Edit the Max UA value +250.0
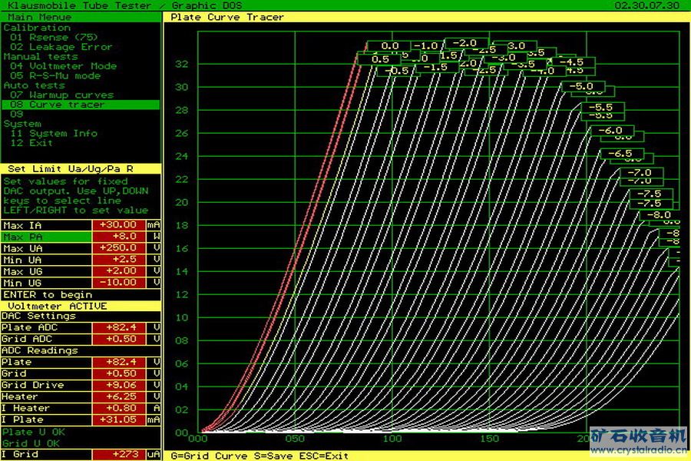 click(x=118, y=248)
